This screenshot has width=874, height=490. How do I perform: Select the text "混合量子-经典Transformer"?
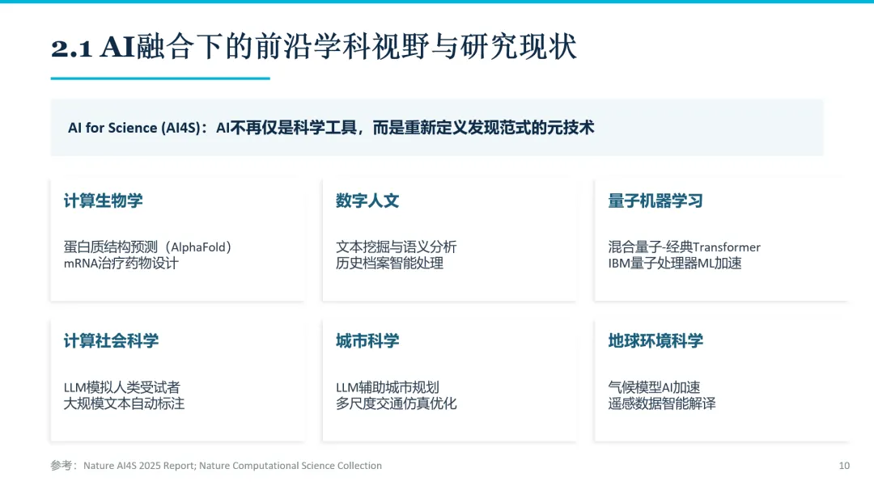685,247
